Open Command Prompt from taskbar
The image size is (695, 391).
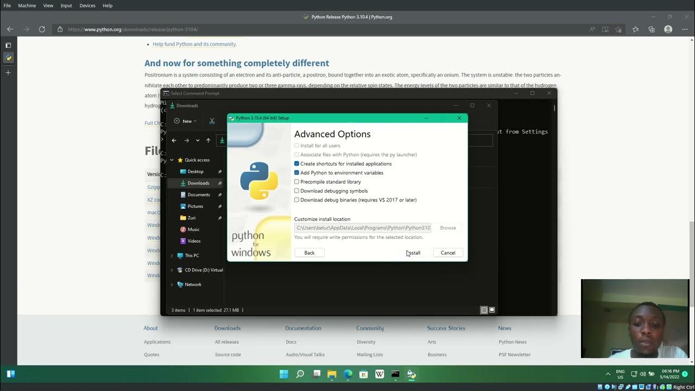tap(395, 374)
